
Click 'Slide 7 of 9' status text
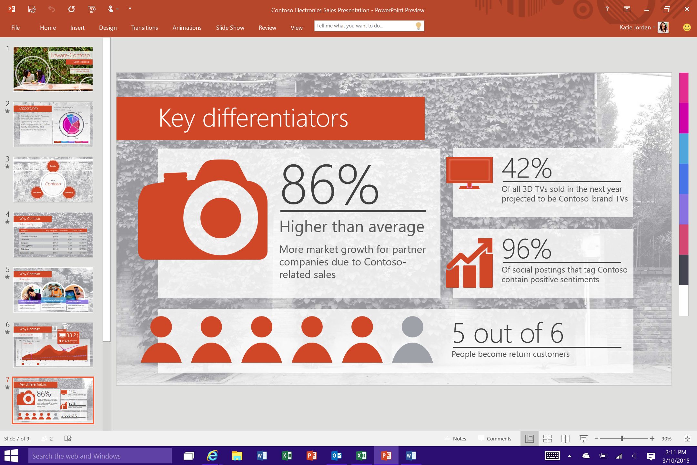[17, 439]
